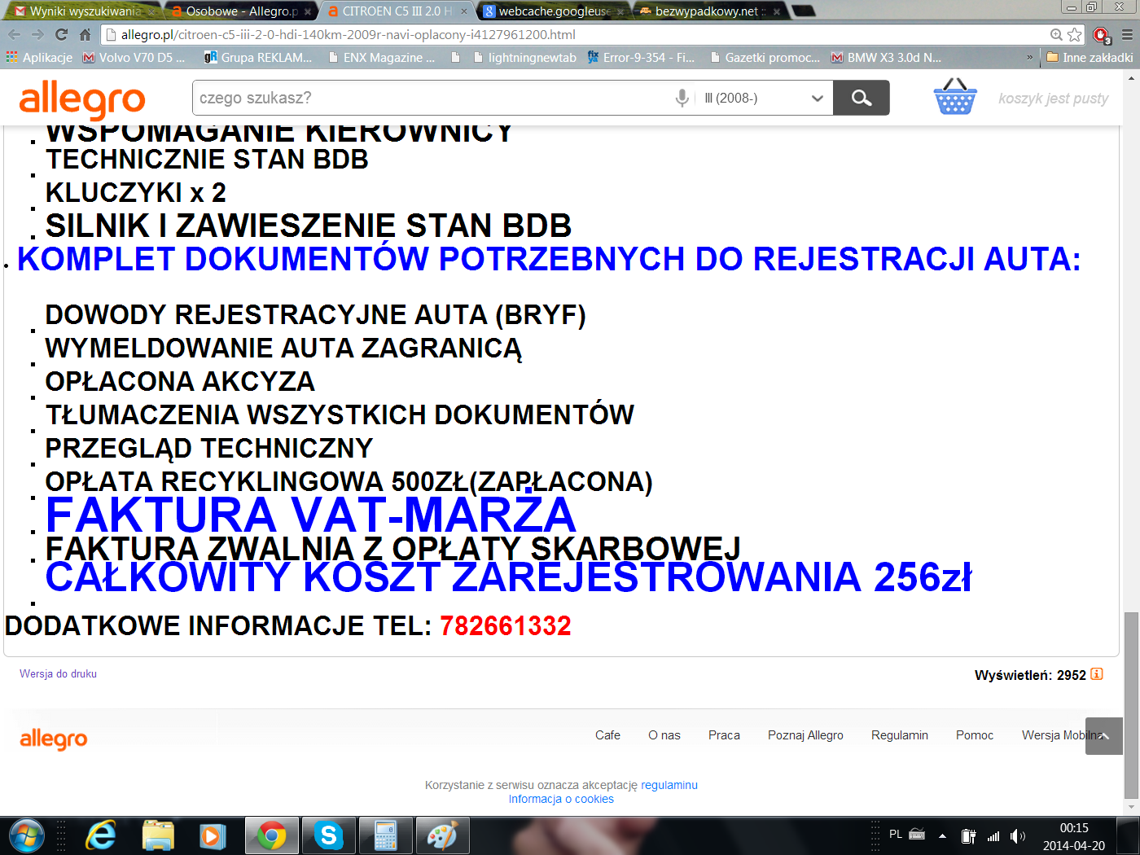
Task: Open Calculator from the taskbar
Action: [385, 835]
